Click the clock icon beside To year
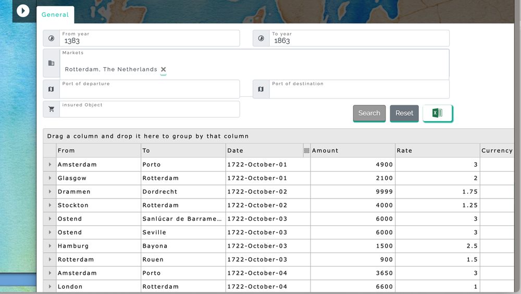 (261, 38)
